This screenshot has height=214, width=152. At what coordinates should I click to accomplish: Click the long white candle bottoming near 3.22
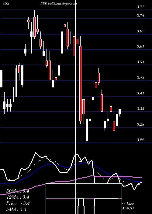[x=87, y=130]
